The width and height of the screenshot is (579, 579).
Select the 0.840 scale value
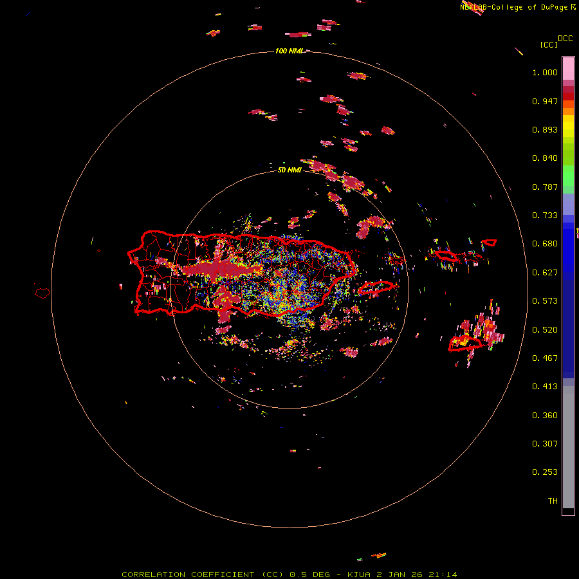[545, 158]
